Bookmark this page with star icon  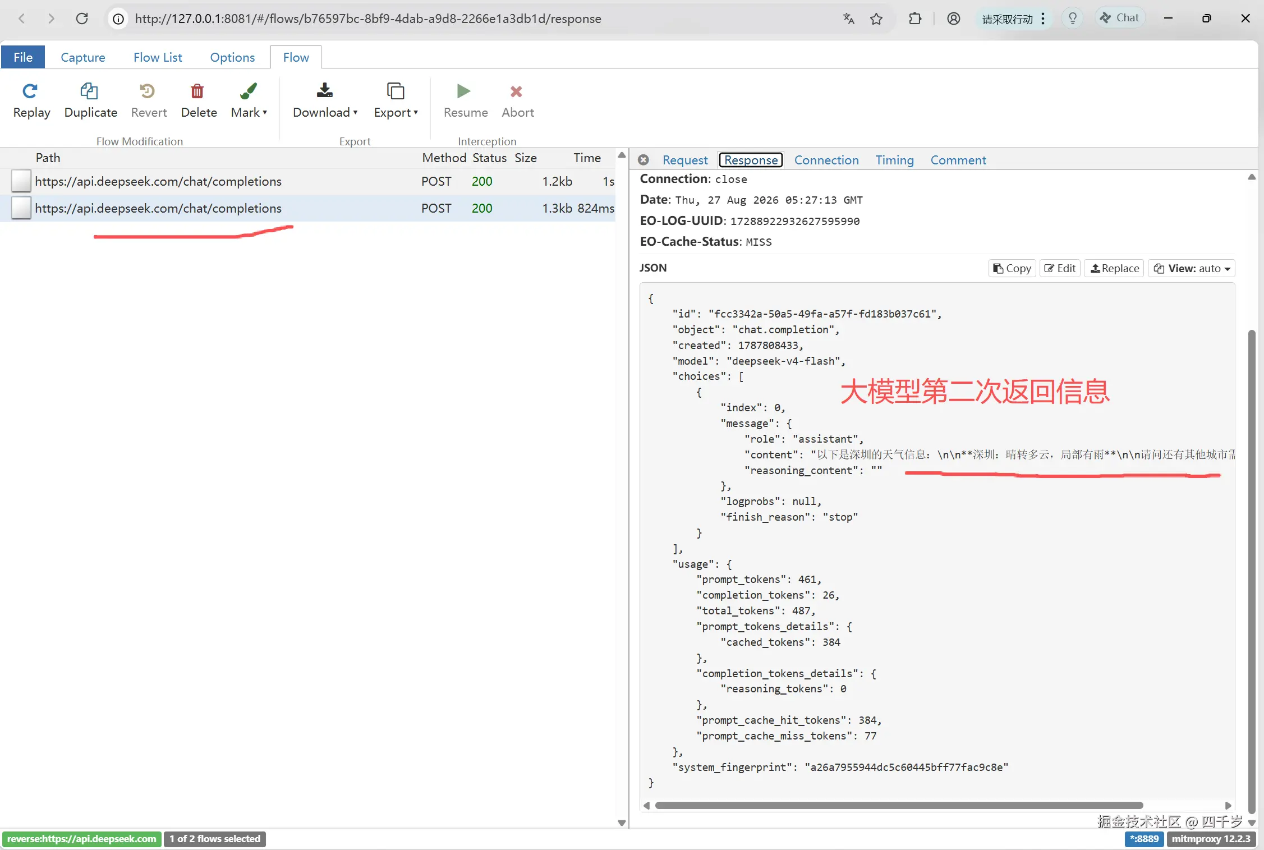click(x=876, y=19)
